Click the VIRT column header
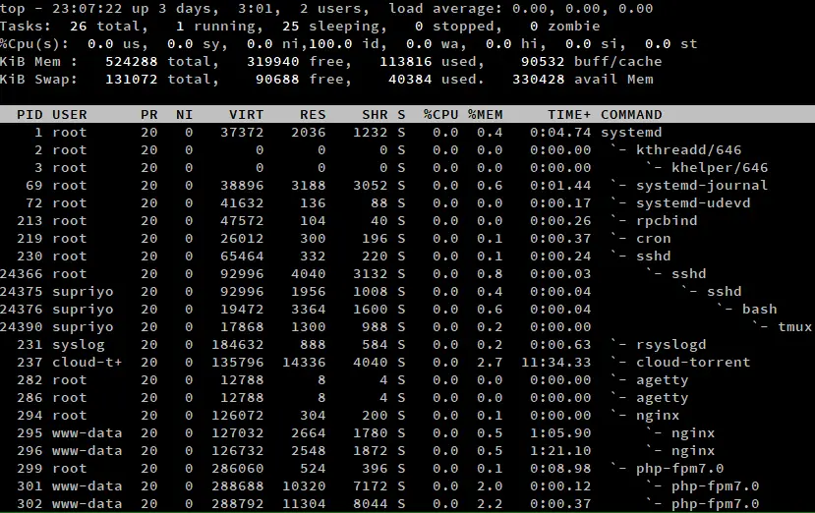This screenshot has height=513, width=815. coord(247,114)
